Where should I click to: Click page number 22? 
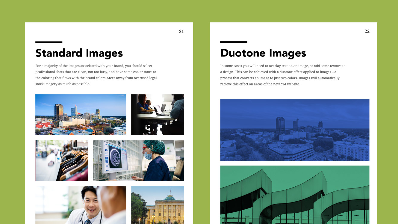tap(367, 31)
